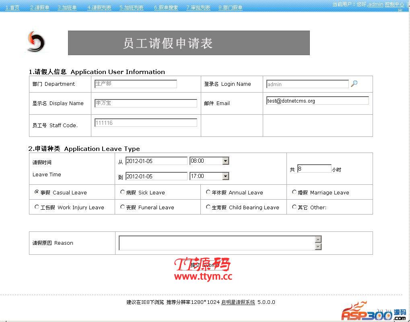Click the Department field showing 生产部

pyautogui.click(x=136, y=84)
